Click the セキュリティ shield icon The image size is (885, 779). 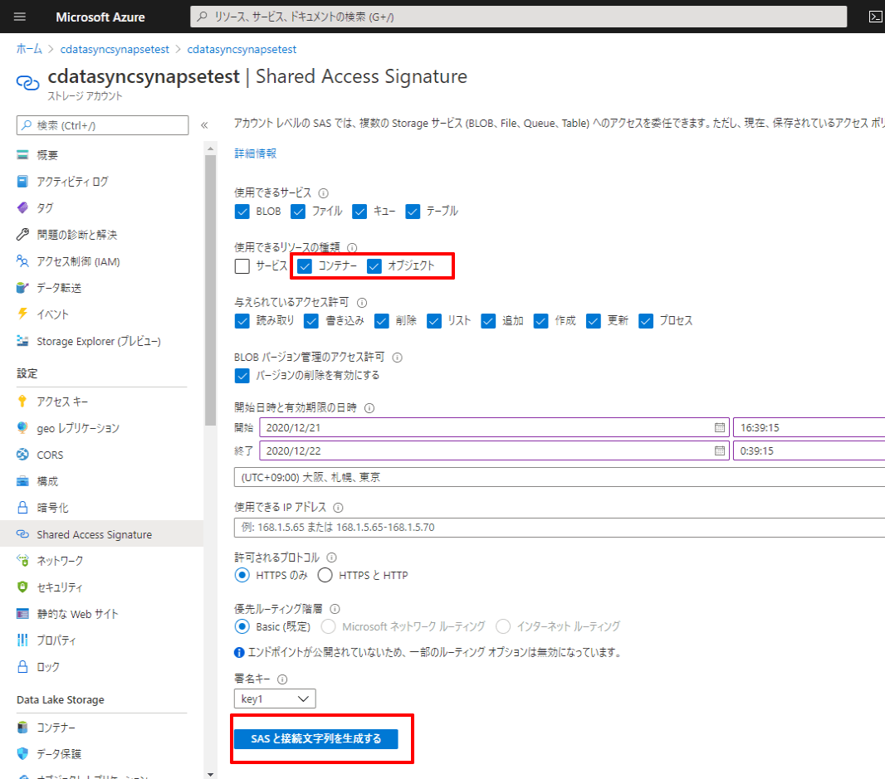[22, 587]
